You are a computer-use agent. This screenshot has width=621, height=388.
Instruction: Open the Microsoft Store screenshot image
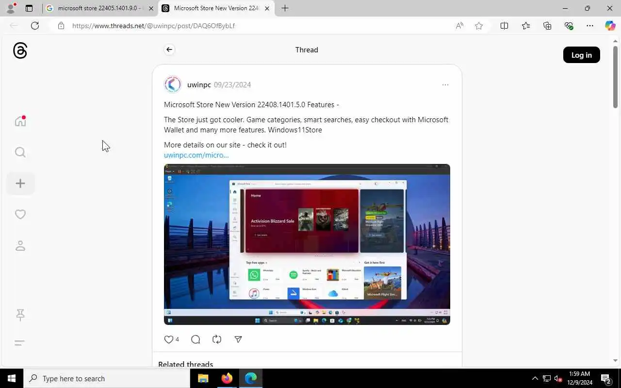(x=307, y=244)
